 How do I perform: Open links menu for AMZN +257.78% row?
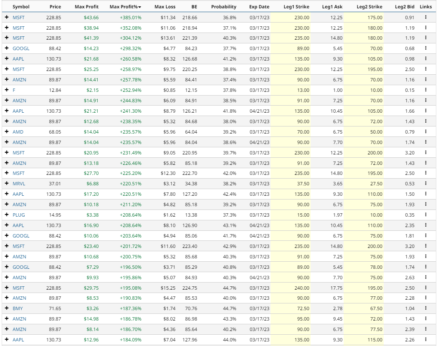[x=426, y=80]
